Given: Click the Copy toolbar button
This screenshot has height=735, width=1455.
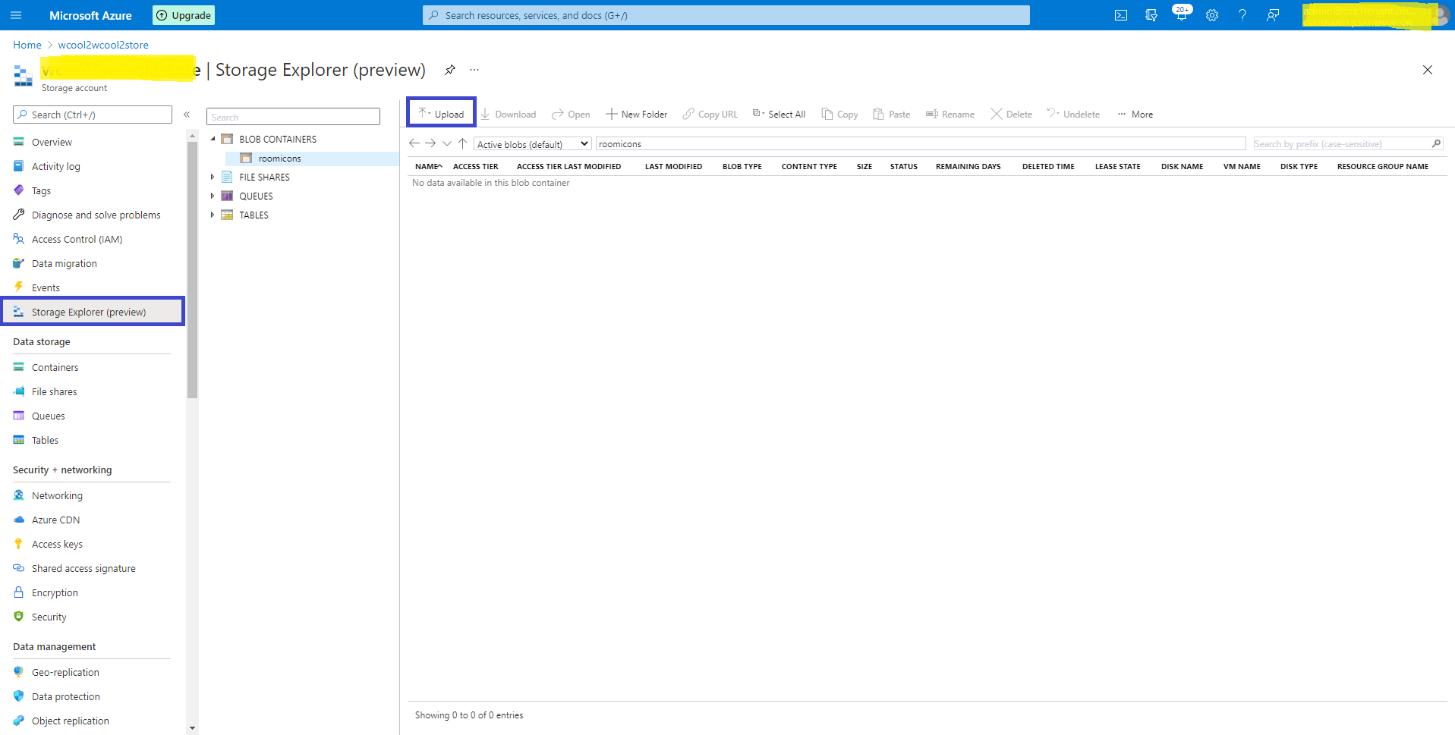Looking at the screenshot, I should (840, 115).
